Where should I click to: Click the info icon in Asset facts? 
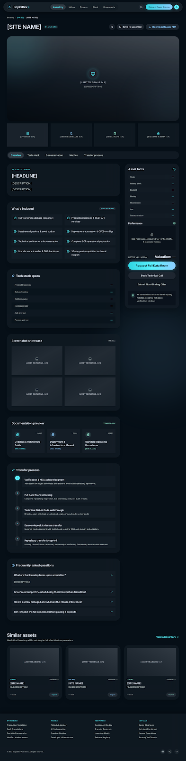[174, 169]
